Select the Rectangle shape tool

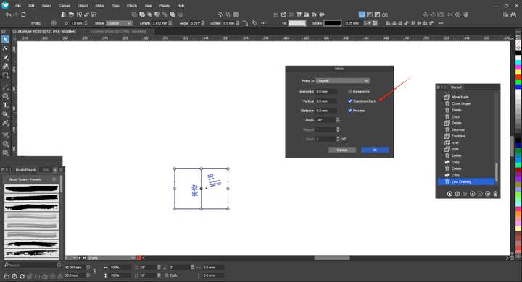coord(5,75)
